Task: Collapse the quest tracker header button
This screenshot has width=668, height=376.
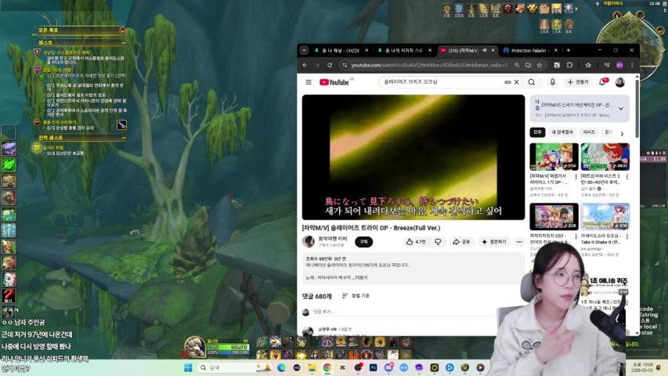Action: click(x=123, y=31)
